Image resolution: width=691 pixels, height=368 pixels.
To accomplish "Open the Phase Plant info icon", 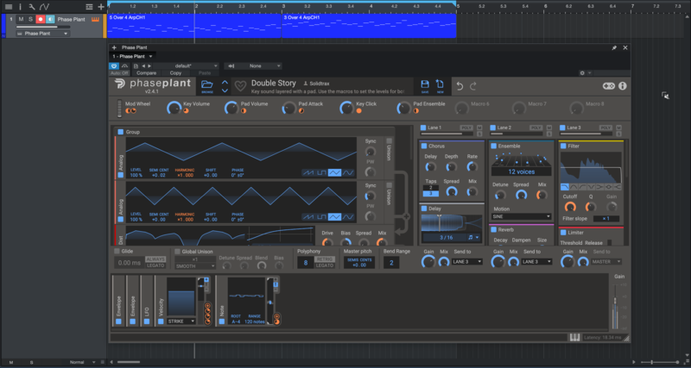I will (x=623, y=86).
